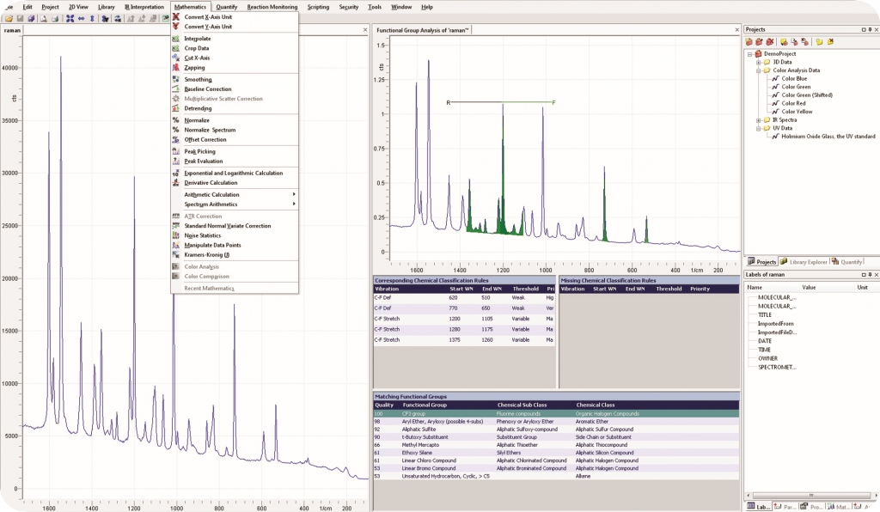Choose Derivative Calculation menu entry

click(211, 183)
